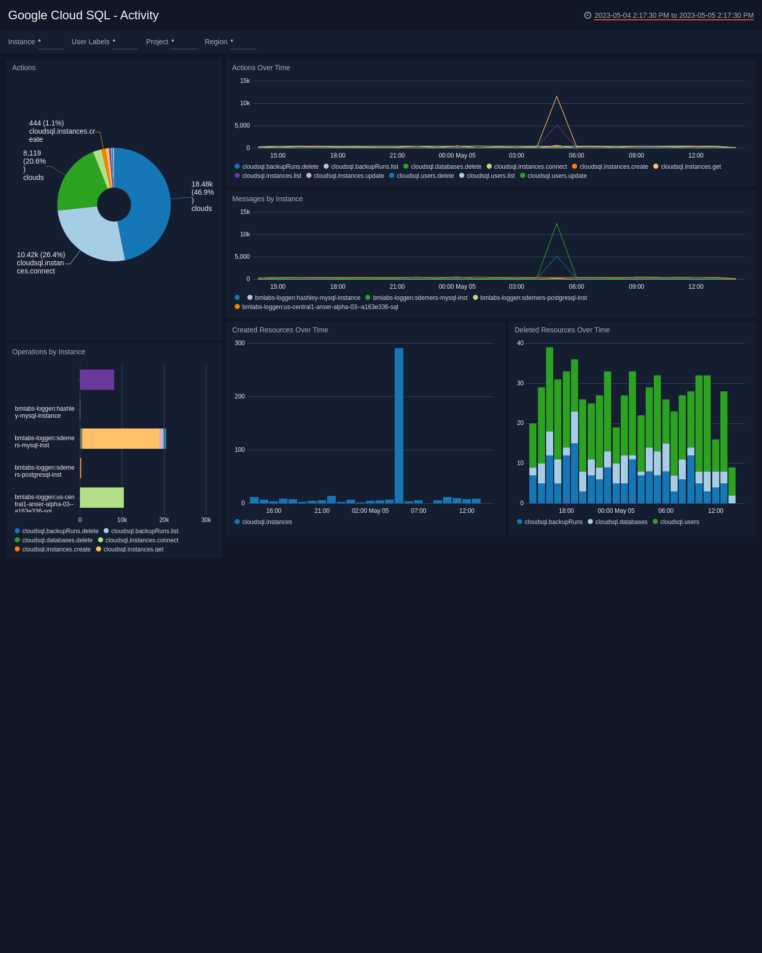
Task: Toggle cloudsql.users.update legend in Actions Over Time
Action: 553,176
